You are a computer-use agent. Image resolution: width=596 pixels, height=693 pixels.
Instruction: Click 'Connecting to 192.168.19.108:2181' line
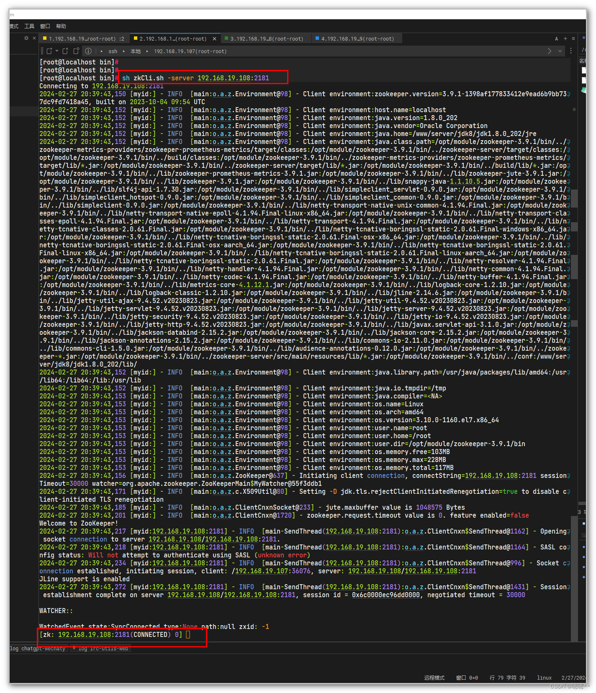point(101,86)
